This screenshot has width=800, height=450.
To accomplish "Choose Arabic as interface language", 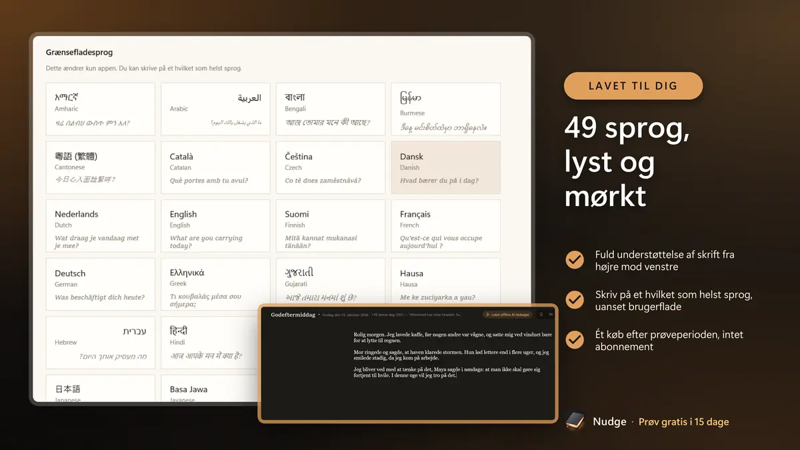I will 215,109.
